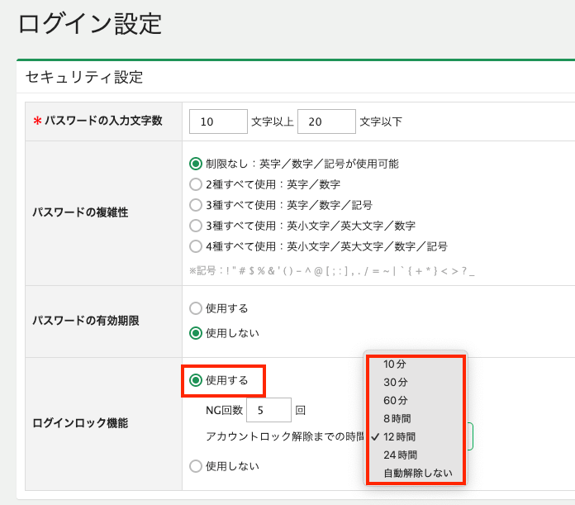Viewport: 575px width, 505px height.
Task: Choose 60分 in the dropdown list
Action: (395, 400)
